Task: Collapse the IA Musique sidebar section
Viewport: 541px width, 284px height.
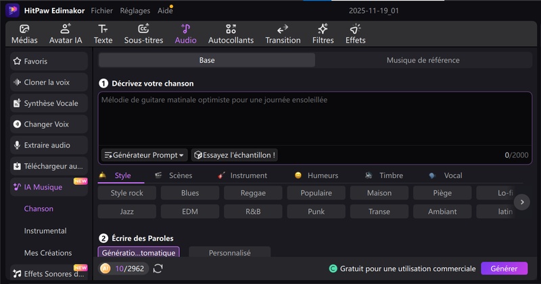Action: (x=49, y=187)
